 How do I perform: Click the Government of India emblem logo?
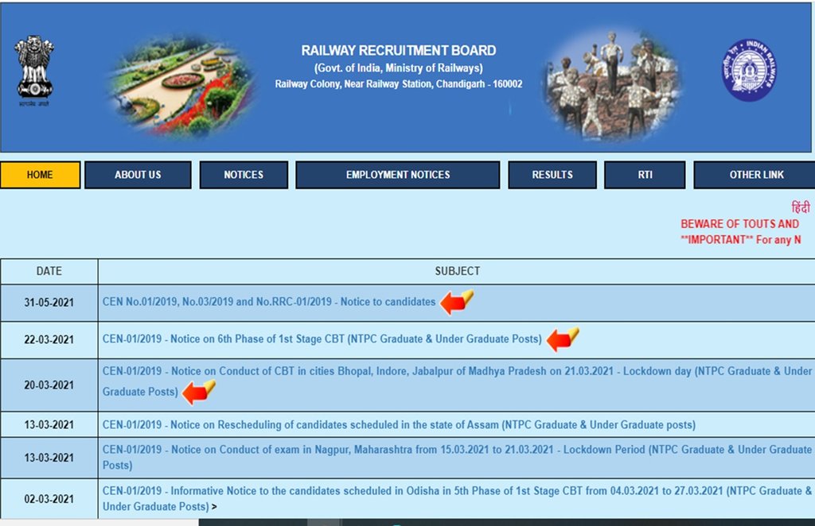34,71
